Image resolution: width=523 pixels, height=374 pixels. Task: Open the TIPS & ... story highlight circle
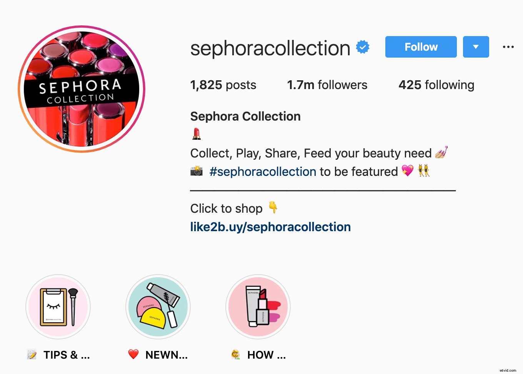[58, 307]
